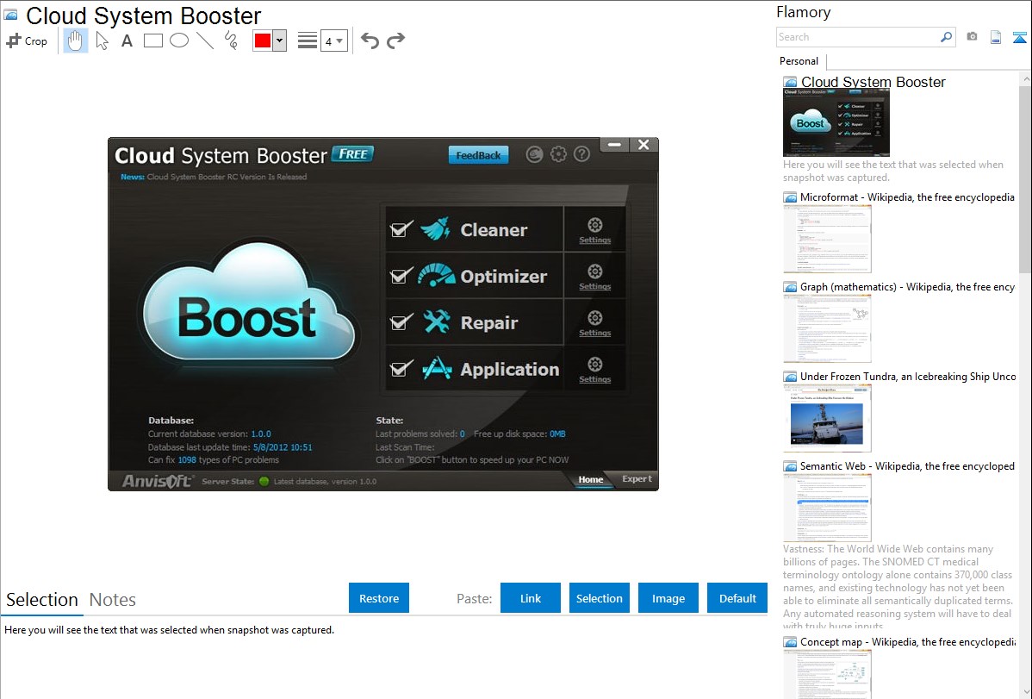Screen dimensions: 1032x699
Task: Click the FeedBack button in Booster
Action: point(478,155)
